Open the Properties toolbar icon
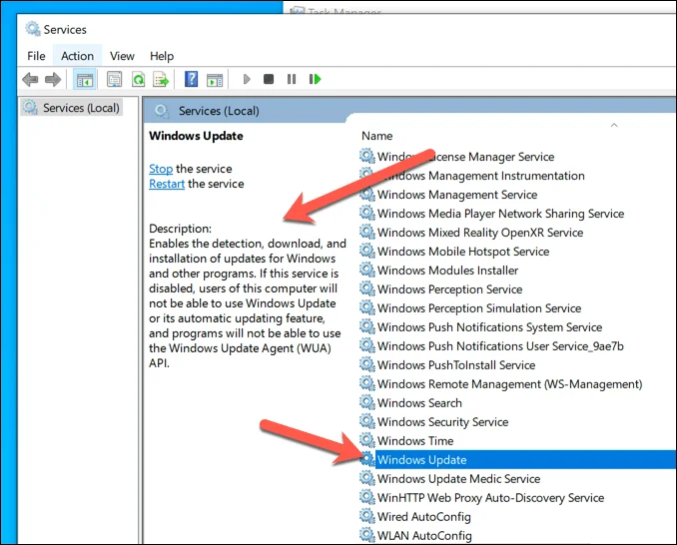This screenshot has width=677, height=545. point(115,80)
